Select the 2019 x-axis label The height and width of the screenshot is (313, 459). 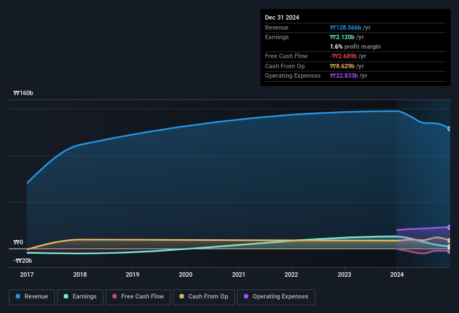[133, 274]
